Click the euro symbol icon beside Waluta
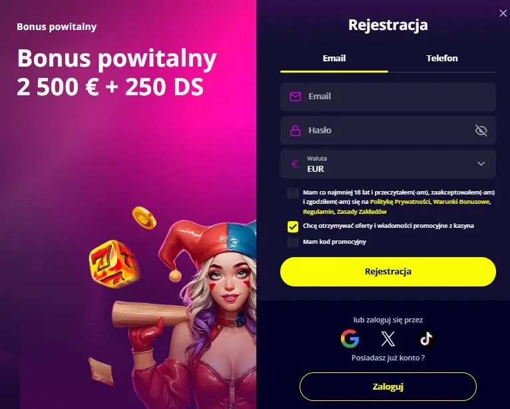The width and height of the screenshot is (510, 409). point(295,164)
